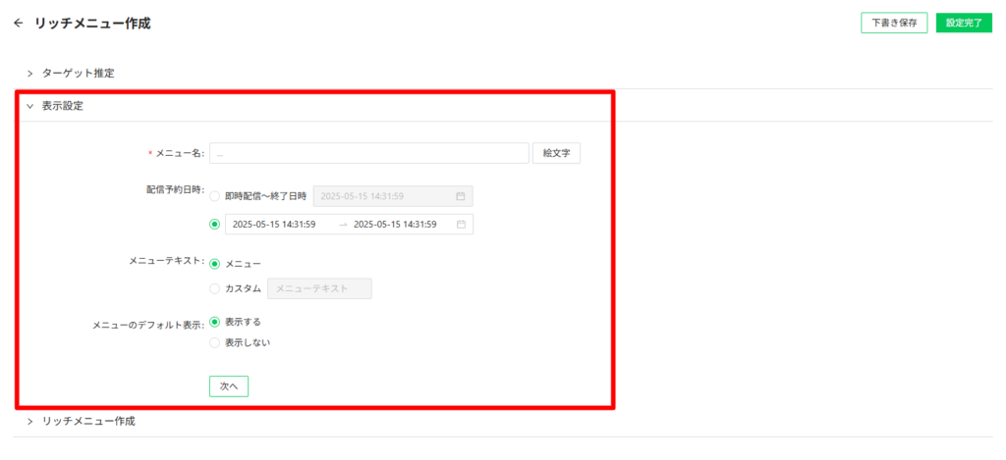Select 表示する for default display
Screen dimensions: 1006x460
click(x=214, y=322)
